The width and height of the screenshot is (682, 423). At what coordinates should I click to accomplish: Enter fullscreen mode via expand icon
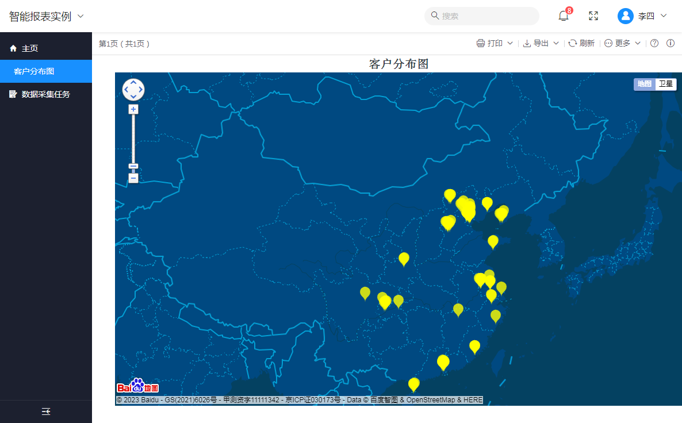(x=593, y=16)
